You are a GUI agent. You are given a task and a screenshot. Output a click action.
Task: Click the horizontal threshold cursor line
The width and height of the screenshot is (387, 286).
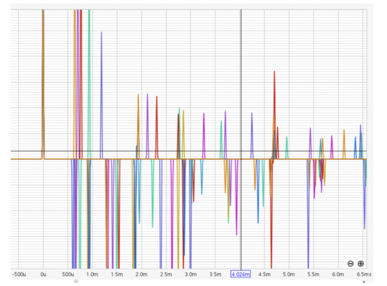coord(189,151)
